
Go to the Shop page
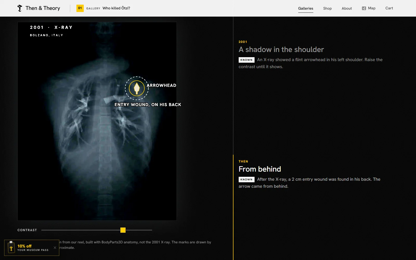[327, 8]
